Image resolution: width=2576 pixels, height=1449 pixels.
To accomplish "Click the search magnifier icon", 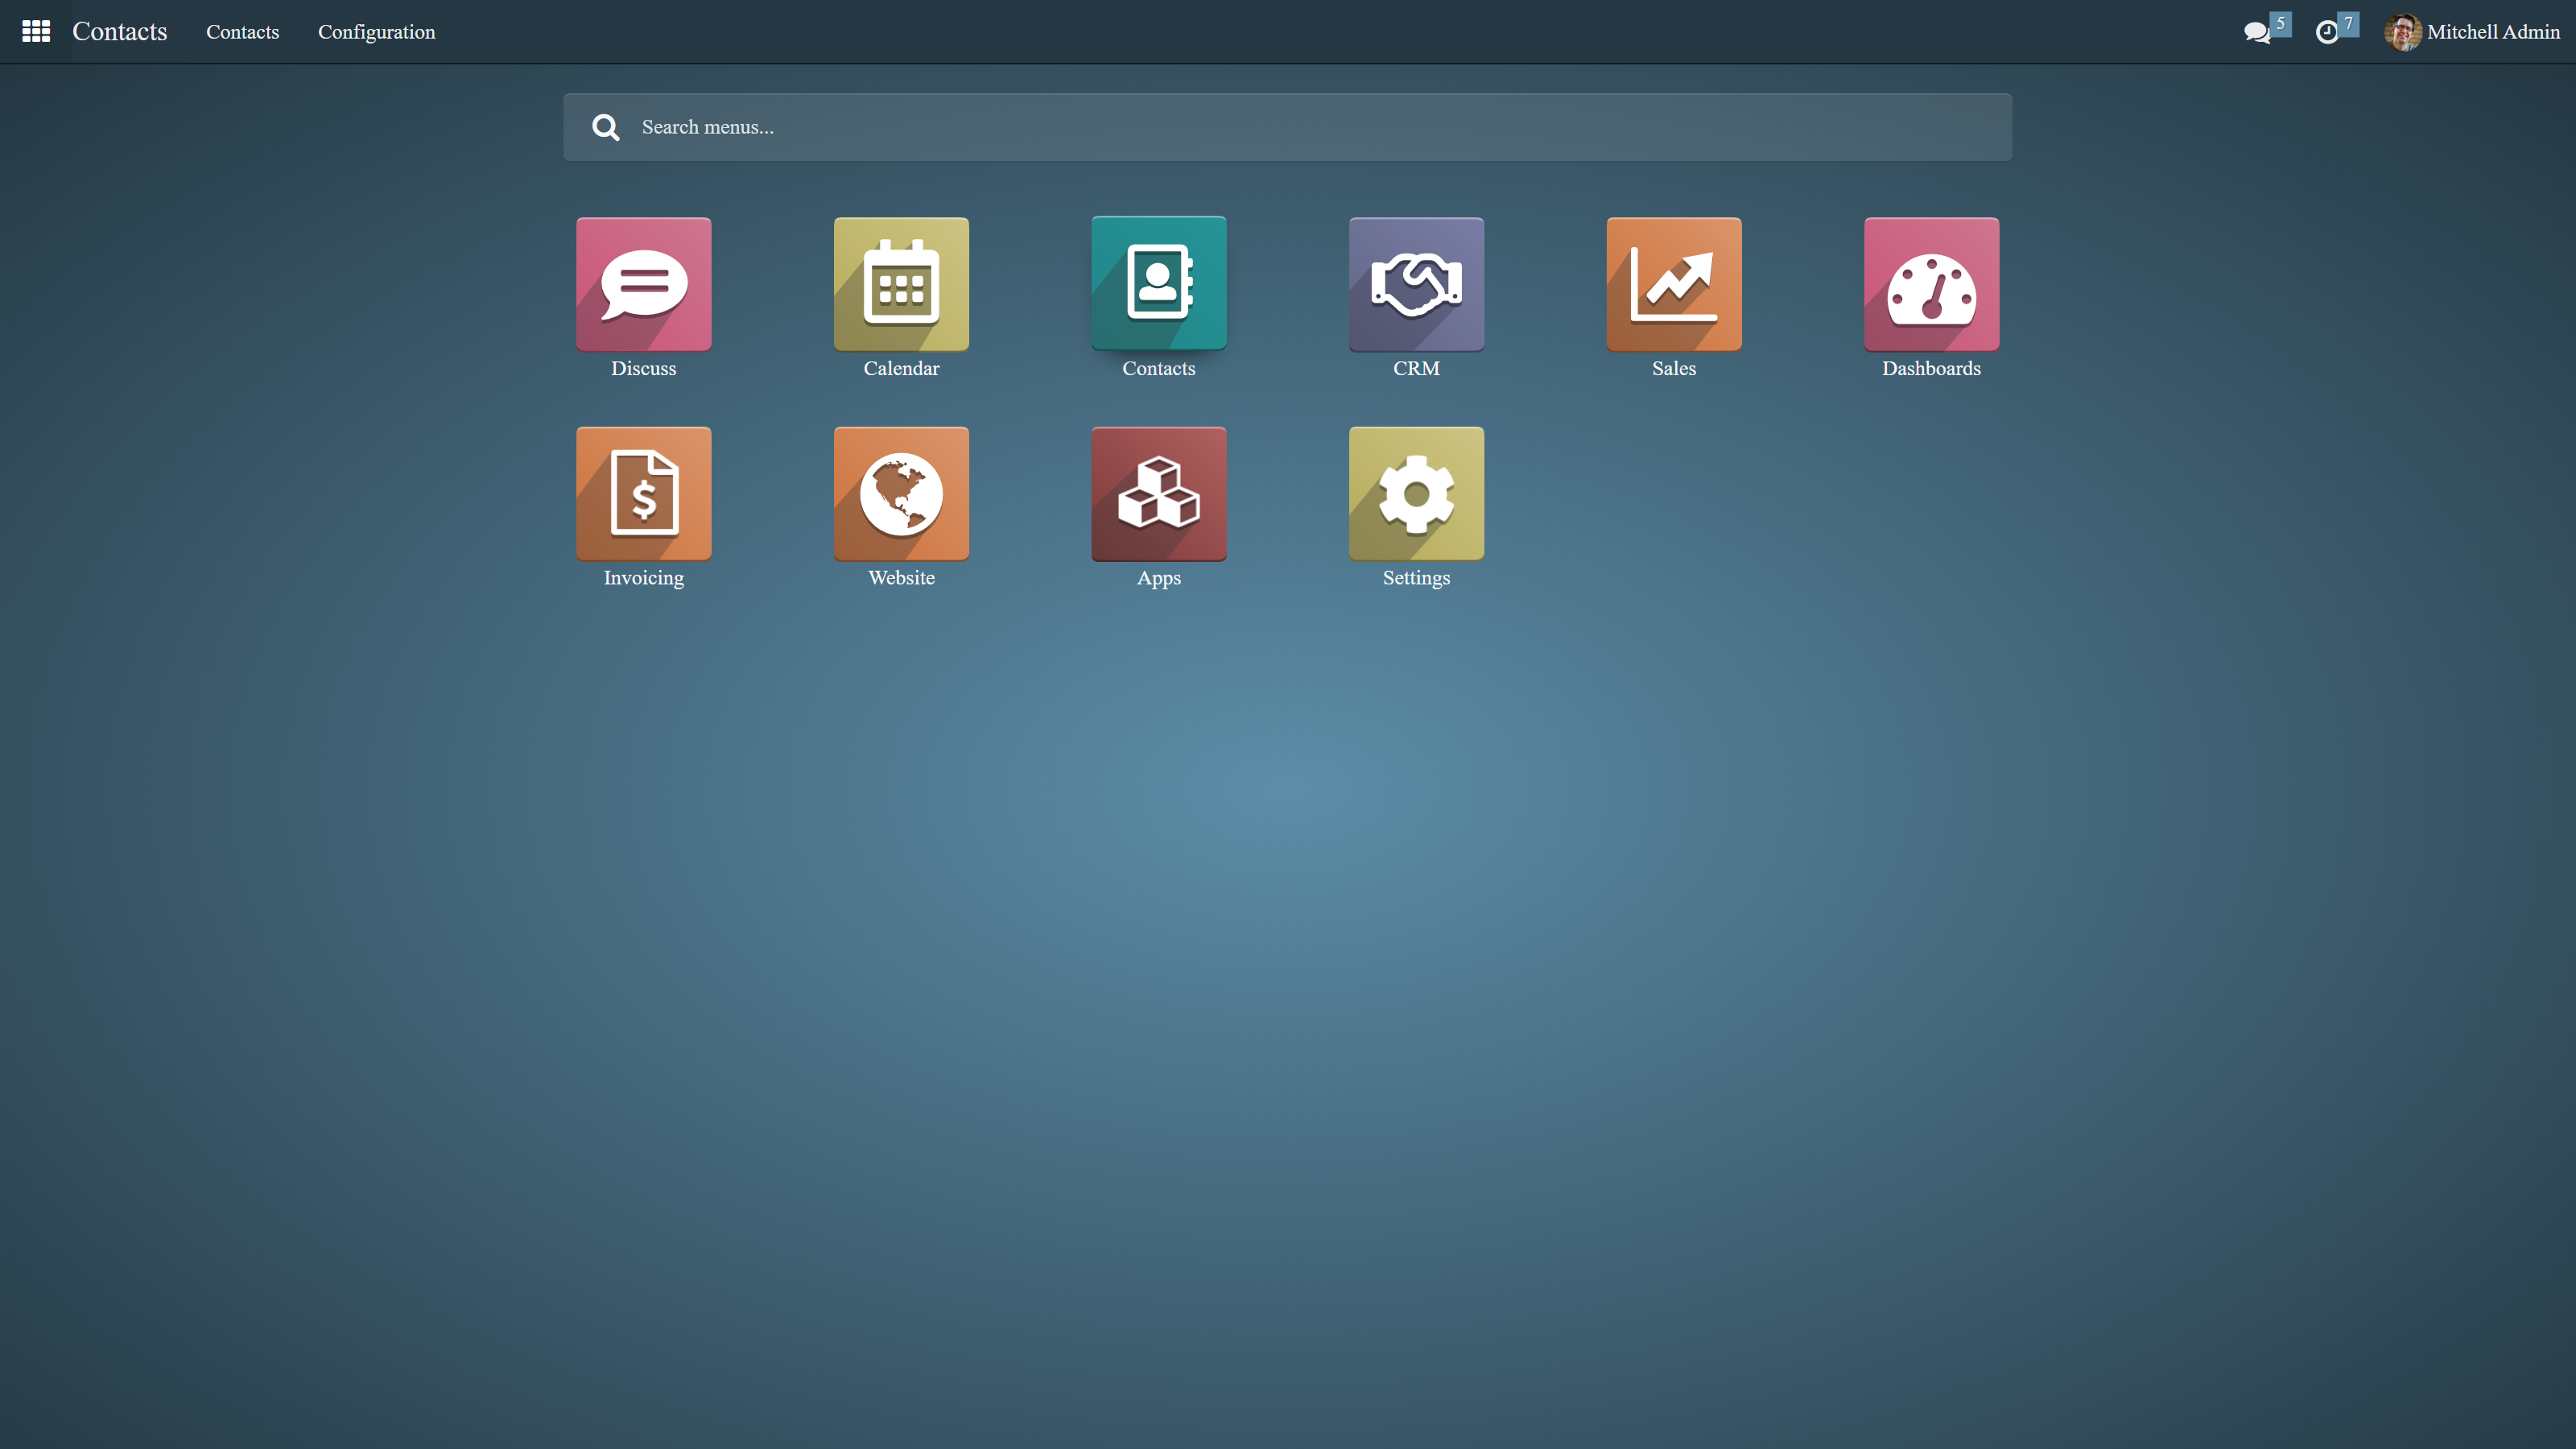I will (x=605, y=127).
